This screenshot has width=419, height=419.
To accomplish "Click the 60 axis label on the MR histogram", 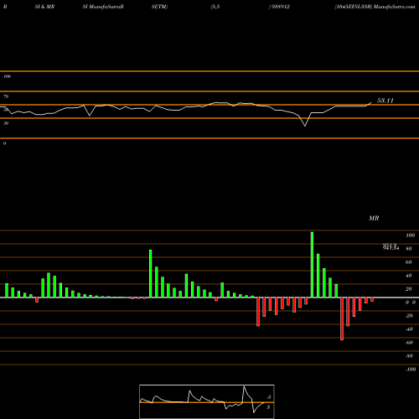I will (409, 262).
